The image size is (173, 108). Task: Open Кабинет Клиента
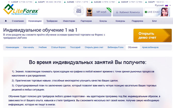point(128,12)
